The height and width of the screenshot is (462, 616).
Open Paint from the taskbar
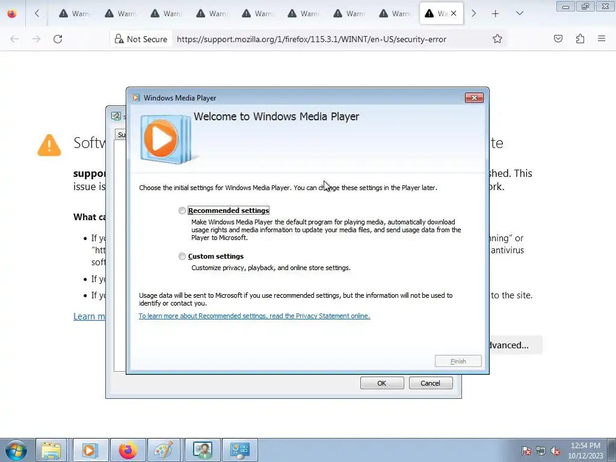click(x=165, y=450)
